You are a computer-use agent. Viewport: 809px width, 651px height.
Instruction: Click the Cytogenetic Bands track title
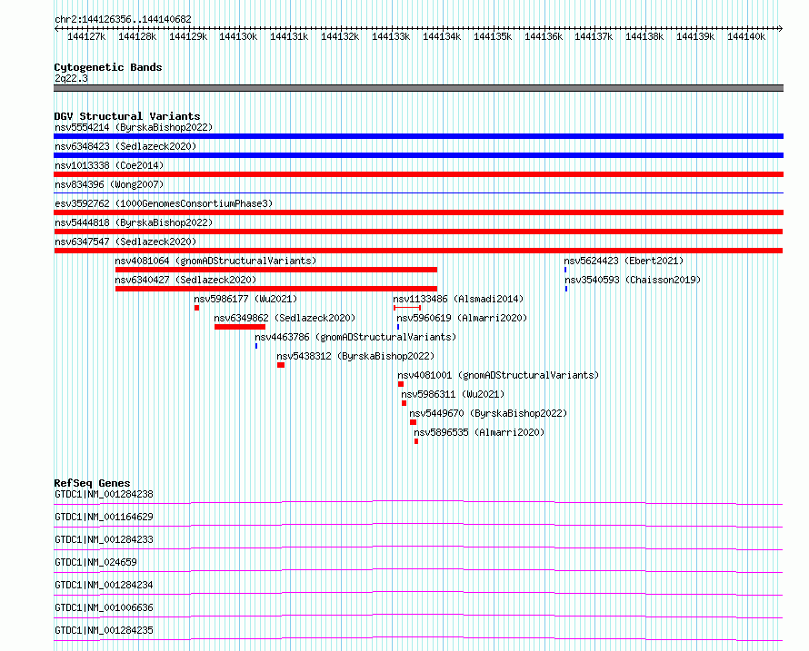108,67
